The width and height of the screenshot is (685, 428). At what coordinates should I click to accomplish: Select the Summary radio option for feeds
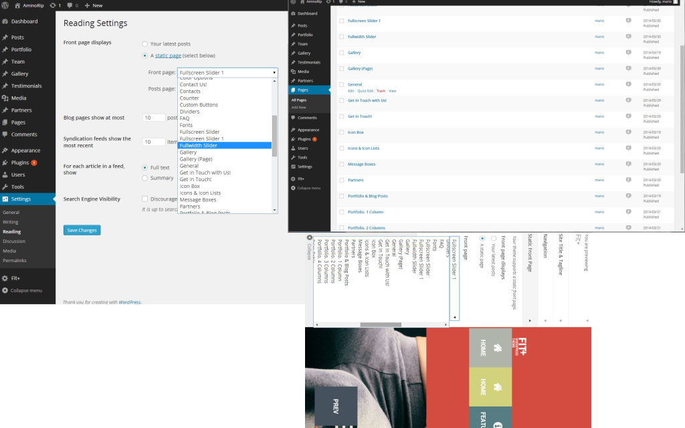click(144, 177)
